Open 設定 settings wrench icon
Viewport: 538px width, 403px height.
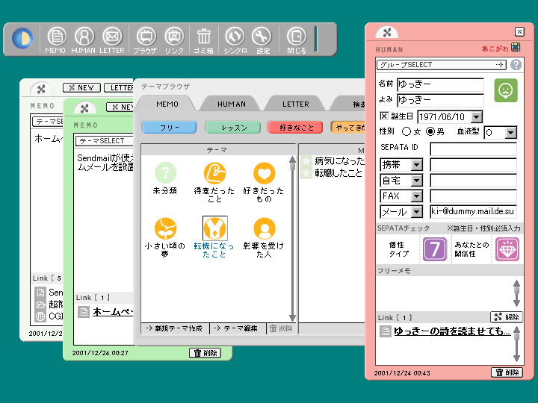coord(262,40)
